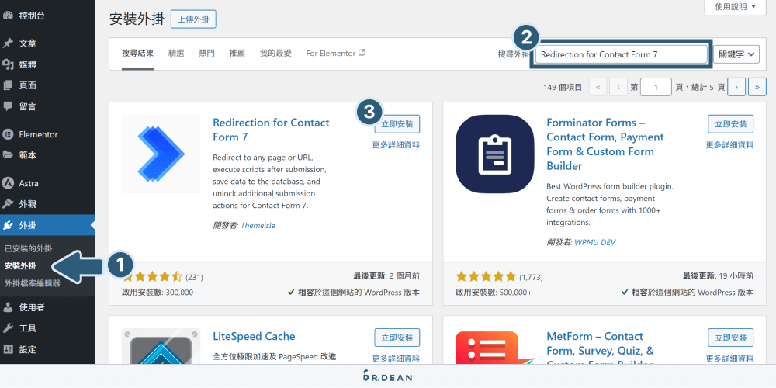Install the LiteSpeed Cache plugin
This screenshot has height=388, width=776.
[x=397, y=338]
